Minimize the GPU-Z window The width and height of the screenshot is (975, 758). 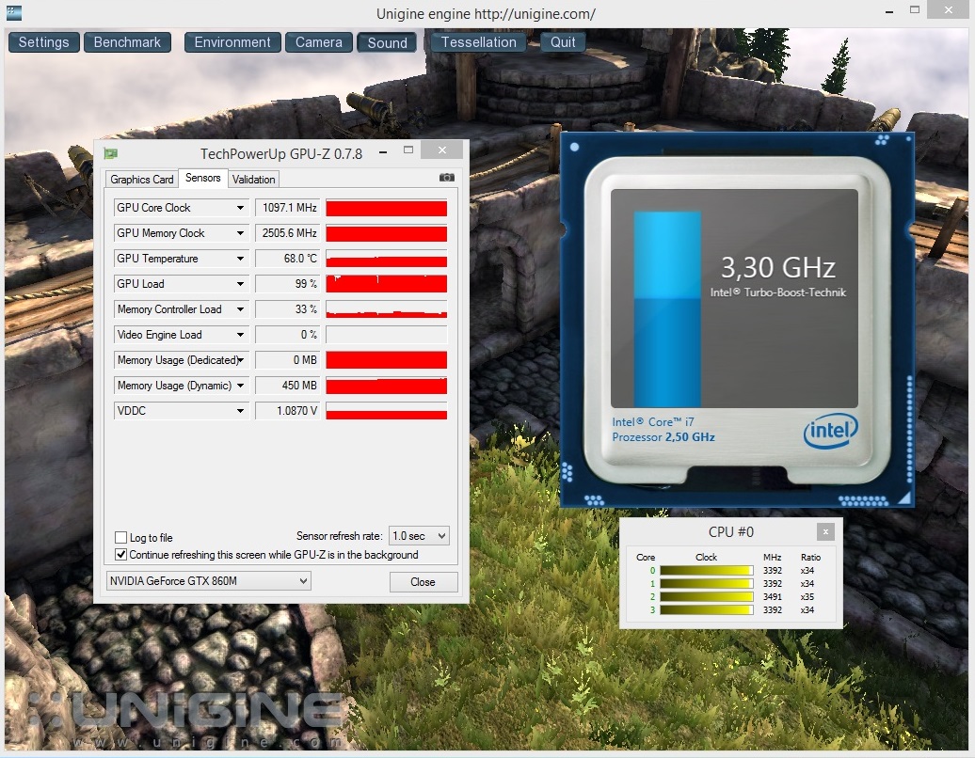[x=384, y=151]
